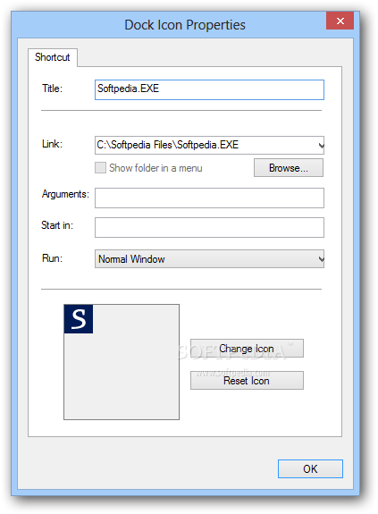The image size is (378, 514).
Task: Click the "Start in:" label
Action: tap(57, 225)
